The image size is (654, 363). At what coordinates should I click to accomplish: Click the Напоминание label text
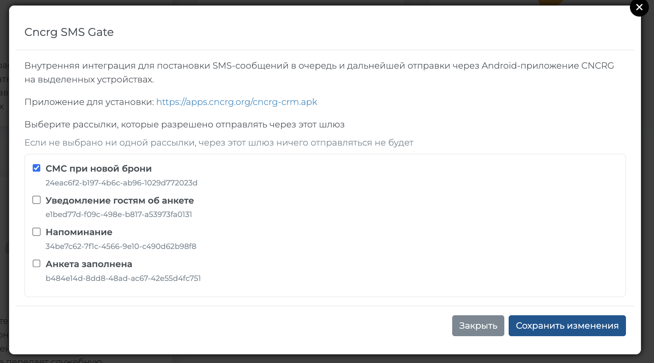coord(79,232)
